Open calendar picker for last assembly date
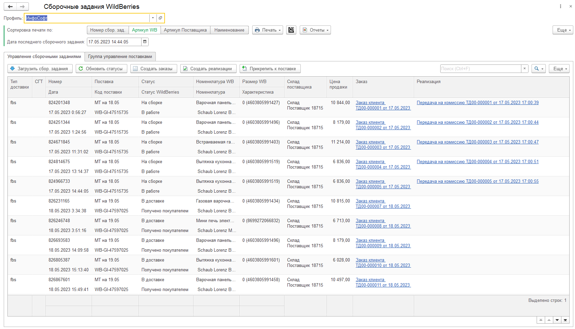The height and width of the screenshot is (329, 575). [x=145, y=42]
